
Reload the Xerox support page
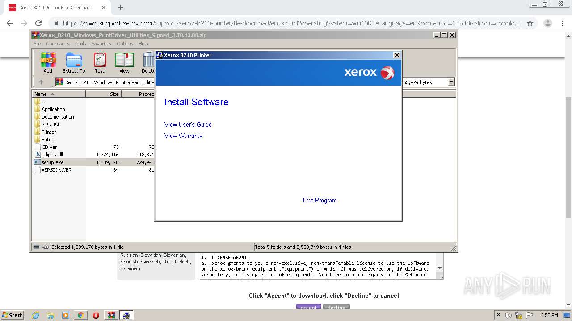(38, 23)
